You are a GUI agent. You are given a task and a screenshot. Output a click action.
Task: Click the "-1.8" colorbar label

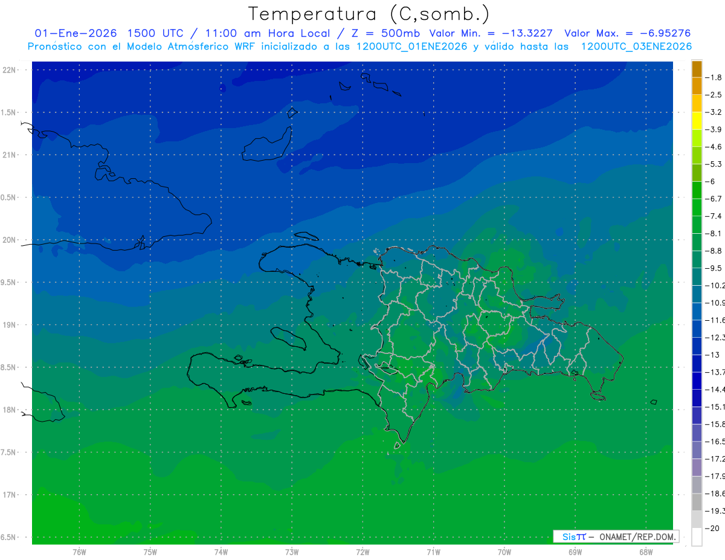[x=715, y=77]
